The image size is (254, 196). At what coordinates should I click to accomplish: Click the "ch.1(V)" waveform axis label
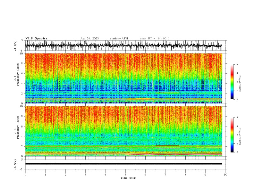(15, 45)
